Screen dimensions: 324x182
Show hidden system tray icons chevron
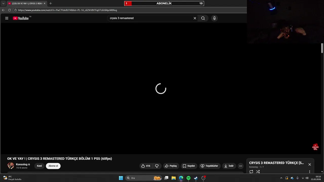point(281,178)
